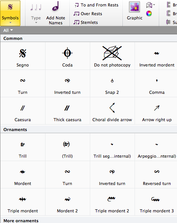
Task: Choose the Mordent ornament
Action: coord(23,175)
